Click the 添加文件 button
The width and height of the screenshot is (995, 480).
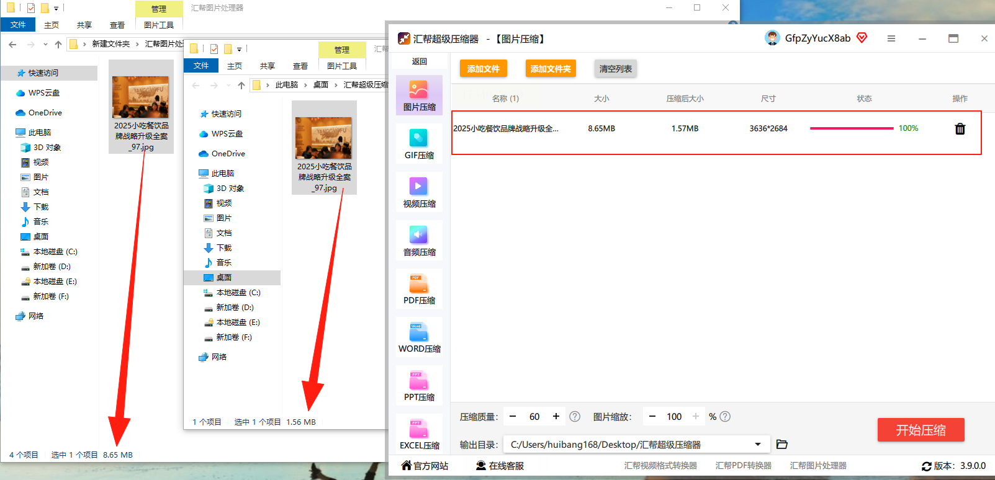point(484,69)
